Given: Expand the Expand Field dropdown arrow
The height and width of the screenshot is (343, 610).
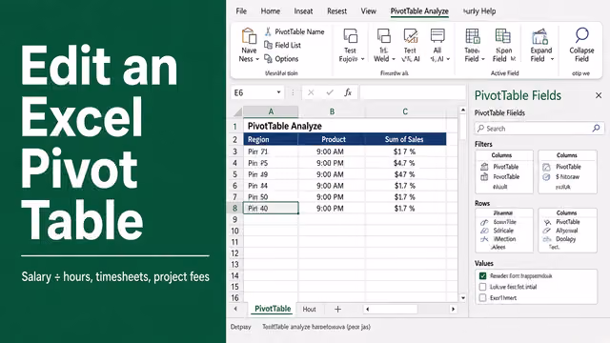Looking at the screenshot, I should (552, 59).
